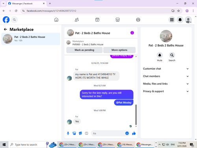197x148 pixels.
Task: Open the taskbar clock showing 7:53 PM
Action: pos(182,144)
